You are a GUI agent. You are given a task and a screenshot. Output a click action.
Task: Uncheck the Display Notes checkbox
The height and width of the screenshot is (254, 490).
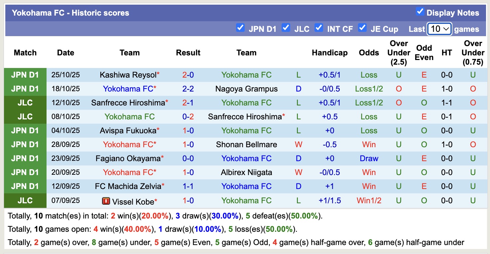tap(420, 12)
